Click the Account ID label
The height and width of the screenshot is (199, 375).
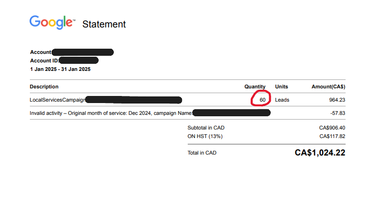click(44, 61)
